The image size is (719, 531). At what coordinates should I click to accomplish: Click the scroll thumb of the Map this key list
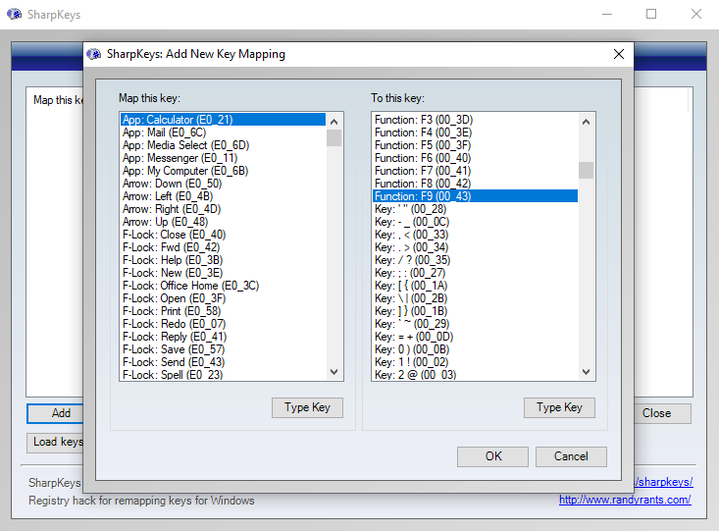pos(334,137)
